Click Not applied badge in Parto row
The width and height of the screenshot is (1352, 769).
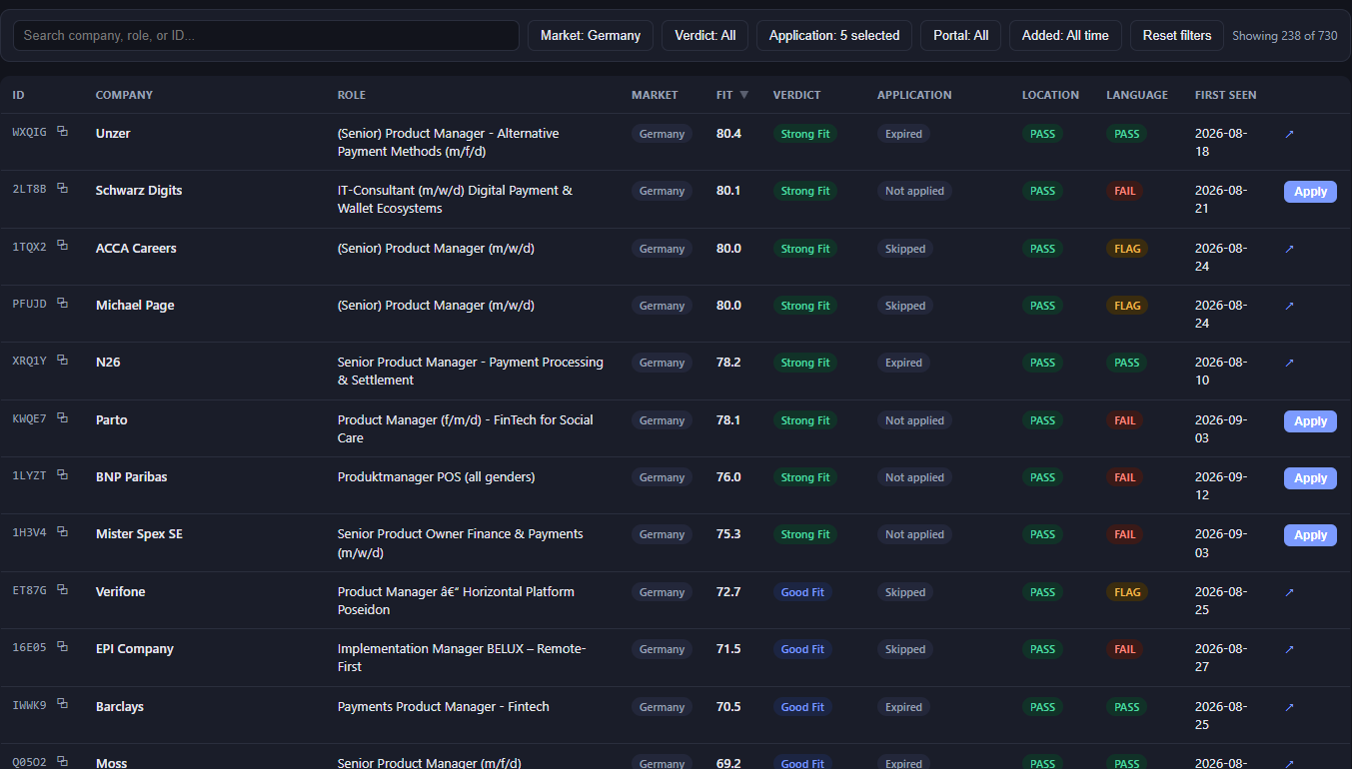pyautogui.click(x=914, y=420)
